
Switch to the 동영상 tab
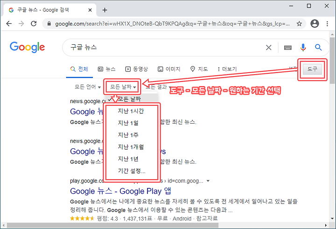point(136,69)
